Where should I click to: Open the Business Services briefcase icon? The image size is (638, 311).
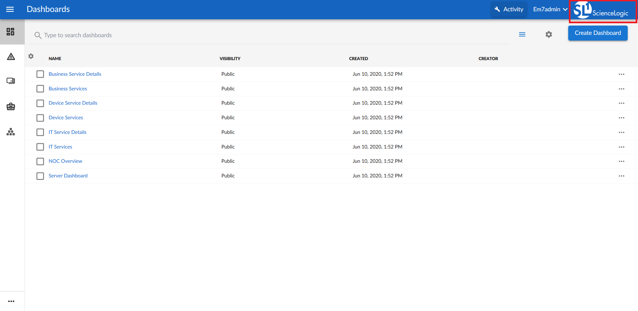point(11,107)
